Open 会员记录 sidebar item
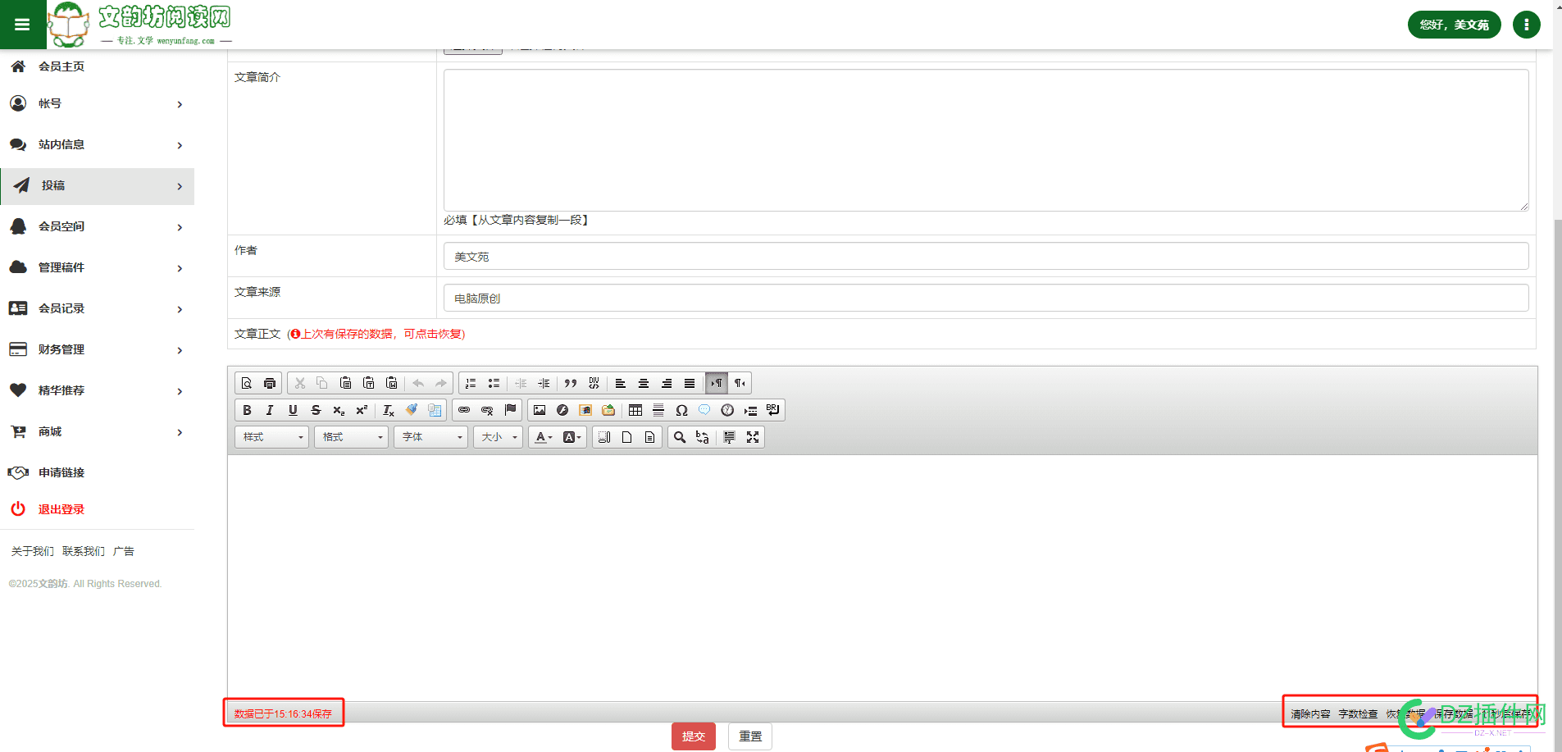 point(97,308)
